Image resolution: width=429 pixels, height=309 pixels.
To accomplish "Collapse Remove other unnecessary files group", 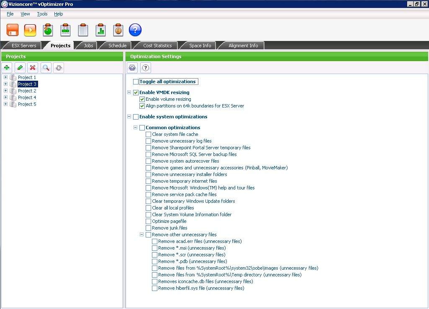I will [142, 234].
